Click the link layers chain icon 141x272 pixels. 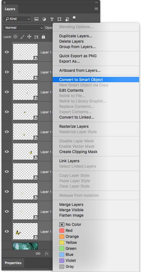point(38,254)
